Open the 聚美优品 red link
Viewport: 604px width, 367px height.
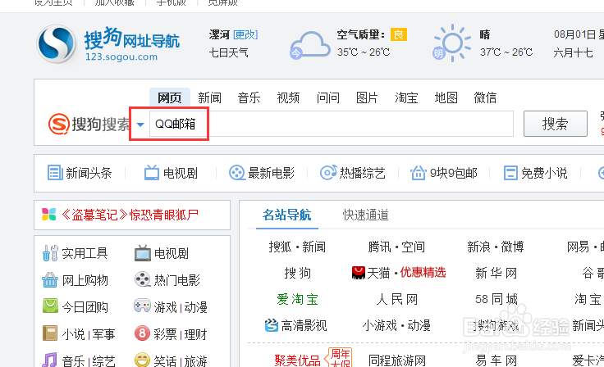297,360
